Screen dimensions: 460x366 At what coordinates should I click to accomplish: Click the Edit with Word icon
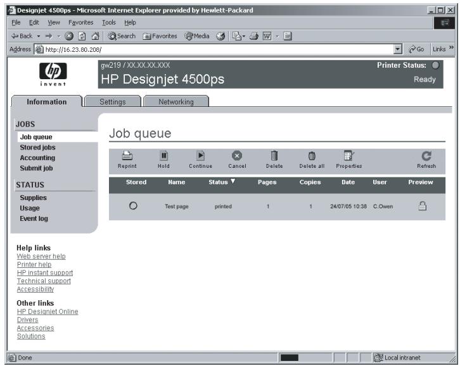267,36
